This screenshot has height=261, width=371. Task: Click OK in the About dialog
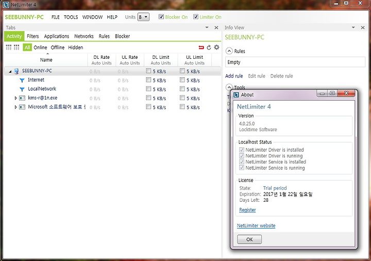pyautogui.click(x=249, y=239)
